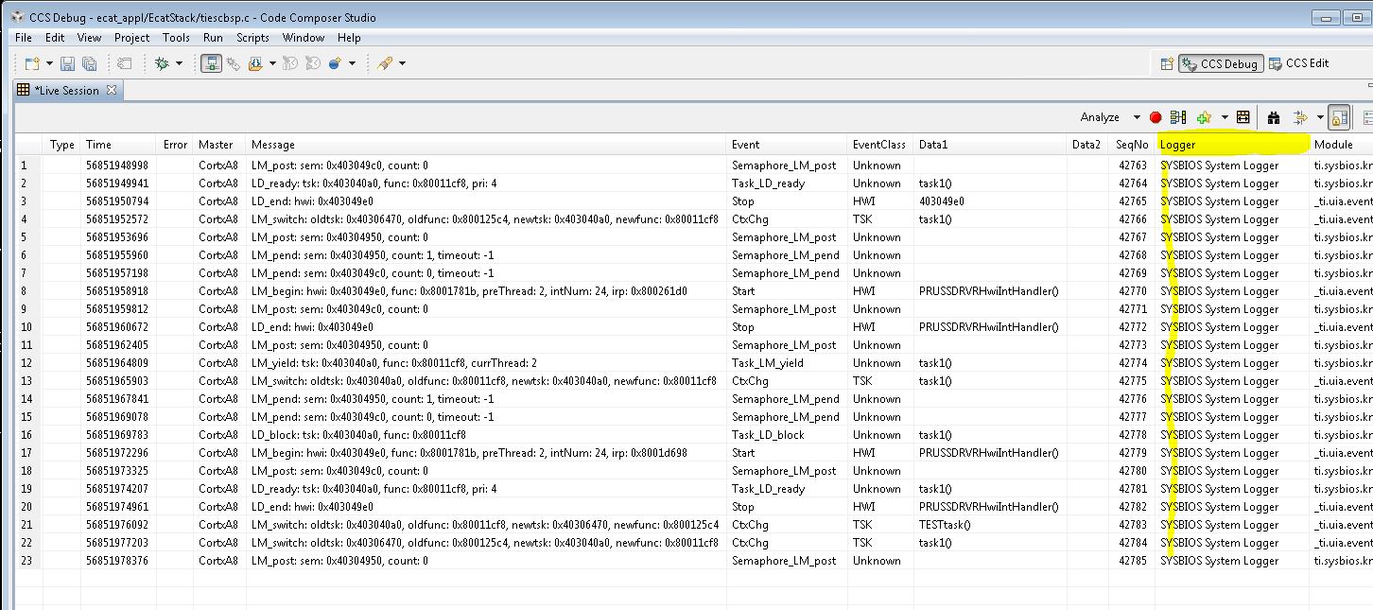Click the green bug Debug icon
Viewport: 1373px width, 610px height.
coord(162,63)
